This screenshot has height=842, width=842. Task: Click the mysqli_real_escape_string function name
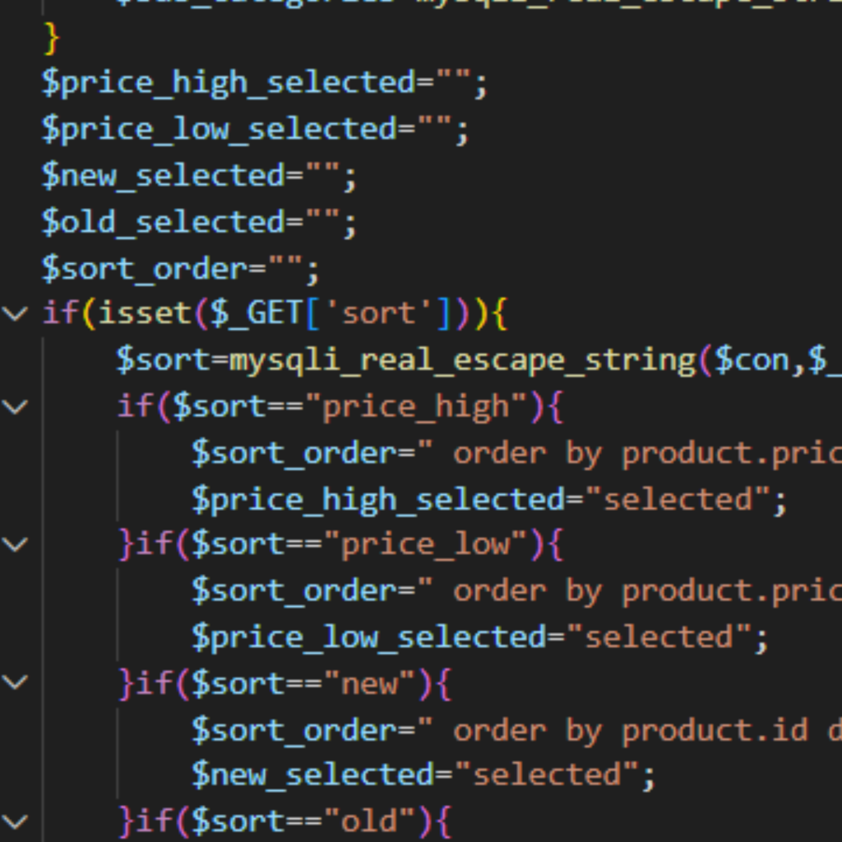coord(462,360)
